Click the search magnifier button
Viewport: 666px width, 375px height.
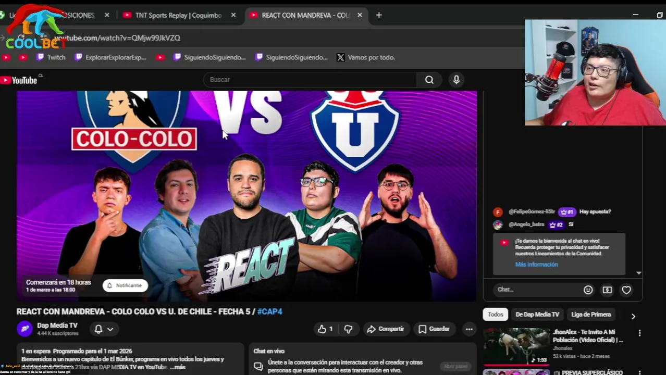[x=429, y=80]
